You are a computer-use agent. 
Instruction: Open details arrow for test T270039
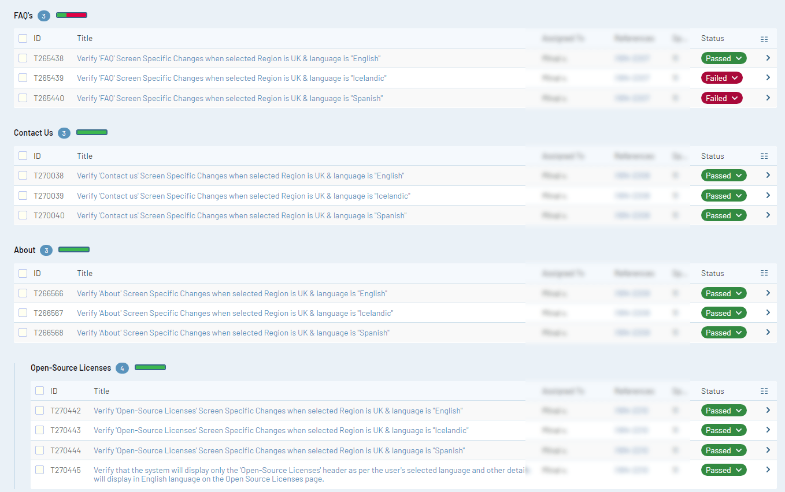coord(768,196)
